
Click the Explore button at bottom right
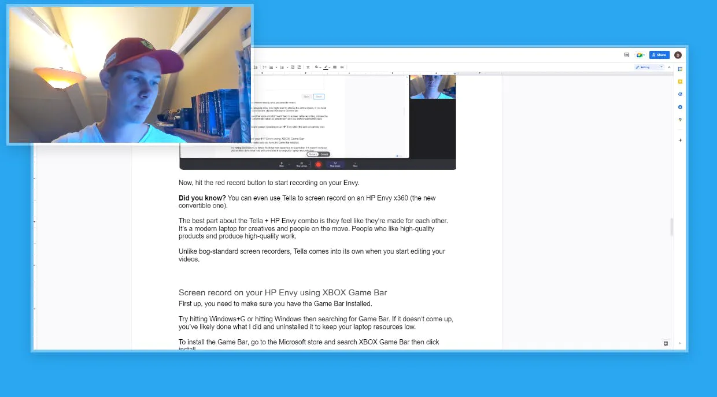click(666, 343)
